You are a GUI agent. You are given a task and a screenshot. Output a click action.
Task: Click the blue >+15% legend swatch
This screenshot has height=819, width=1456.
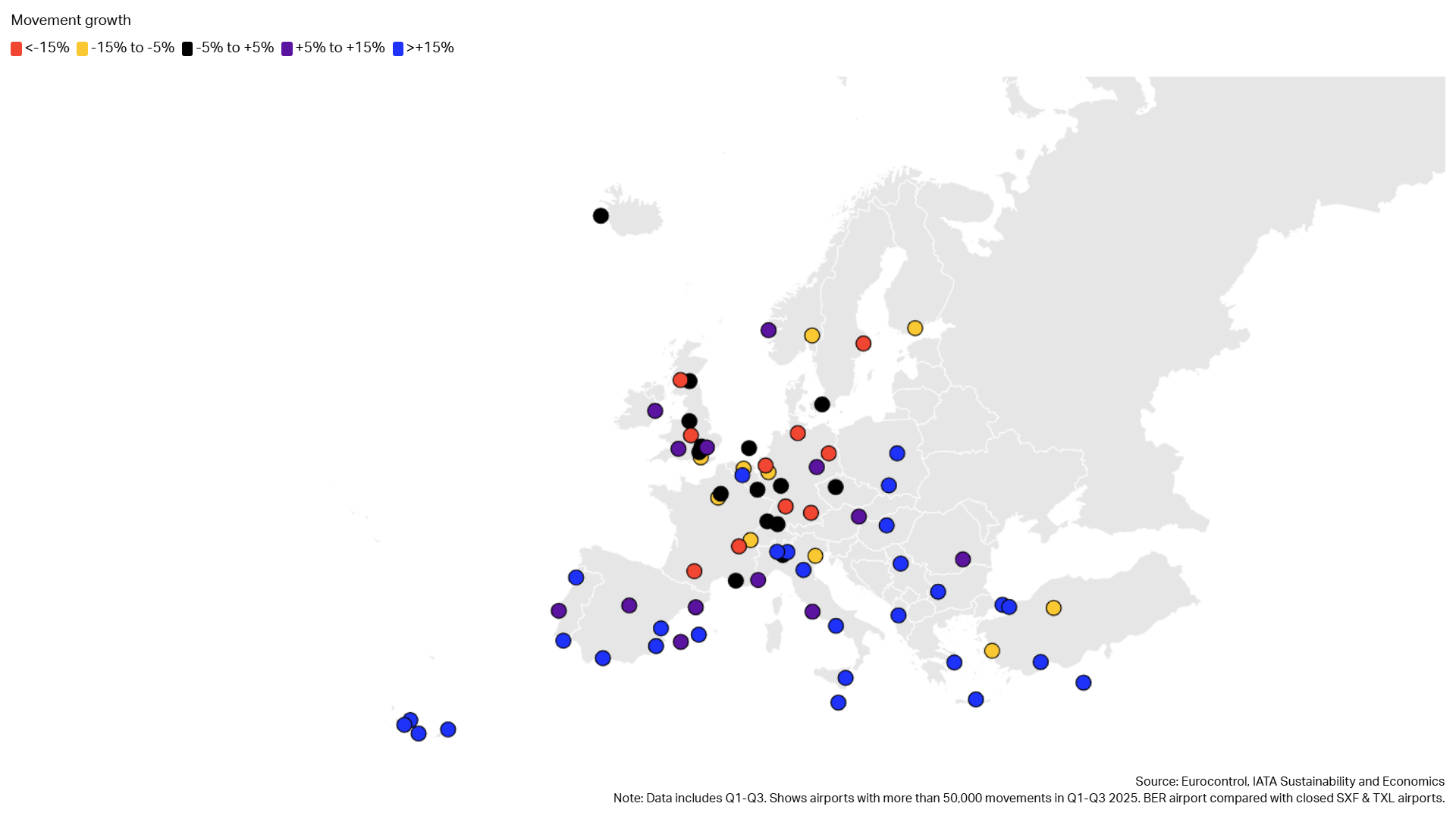point(397,49)
